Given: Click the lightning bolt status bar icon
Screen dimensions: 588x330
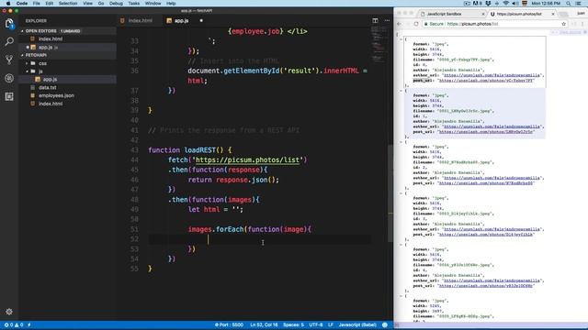Looking at the screenshot, I should click(x=29, y=324).
